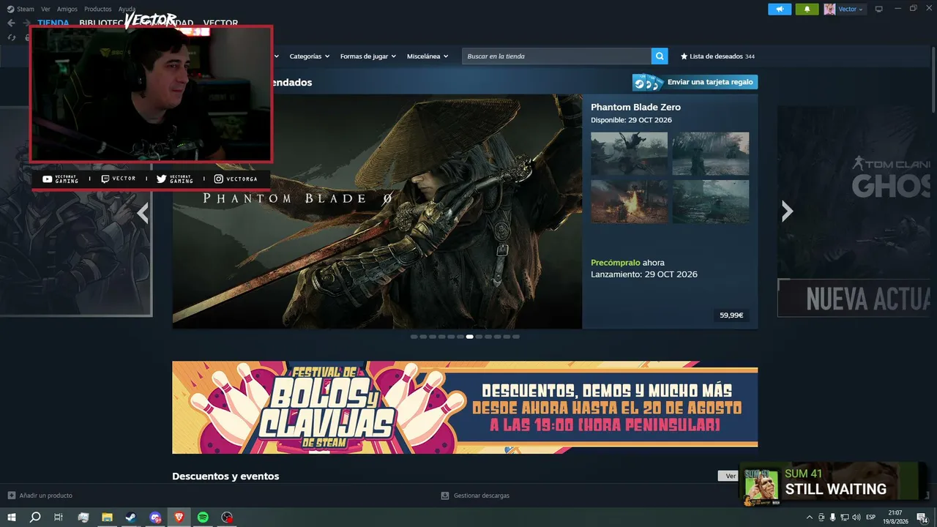Click the Descuentos y eventos heading
Viewport: 937px width, 527px height.
coord(225,476)
